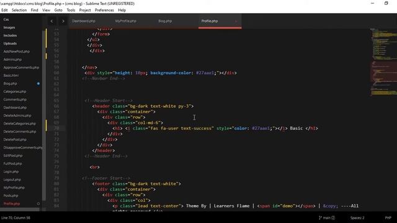Image resolution: width=397 pixels, height=223 pixels.
Task: Open DeletePost.php in the sidebar
Action: (x=15, y=139)
